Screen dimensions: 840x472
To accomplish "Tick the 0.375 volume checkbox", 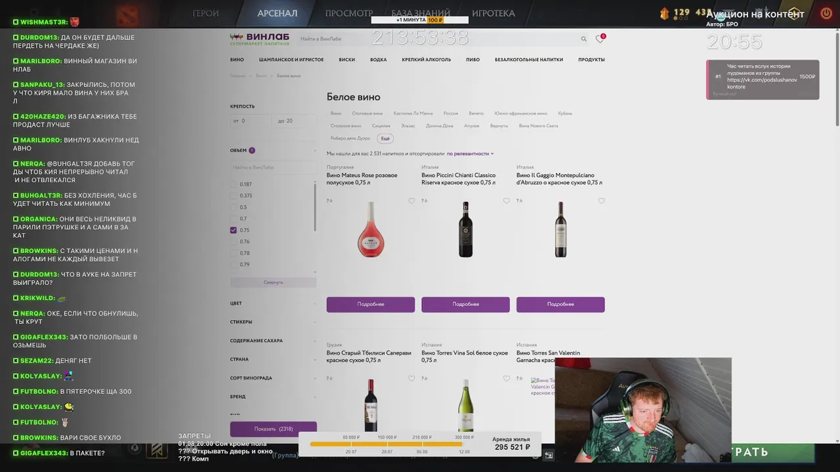I will point(233,196).
